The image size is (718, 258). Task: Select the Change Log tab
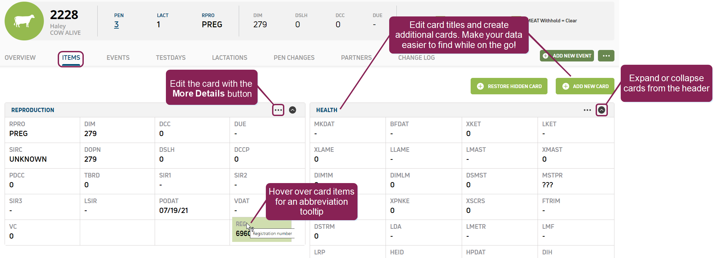417,58
